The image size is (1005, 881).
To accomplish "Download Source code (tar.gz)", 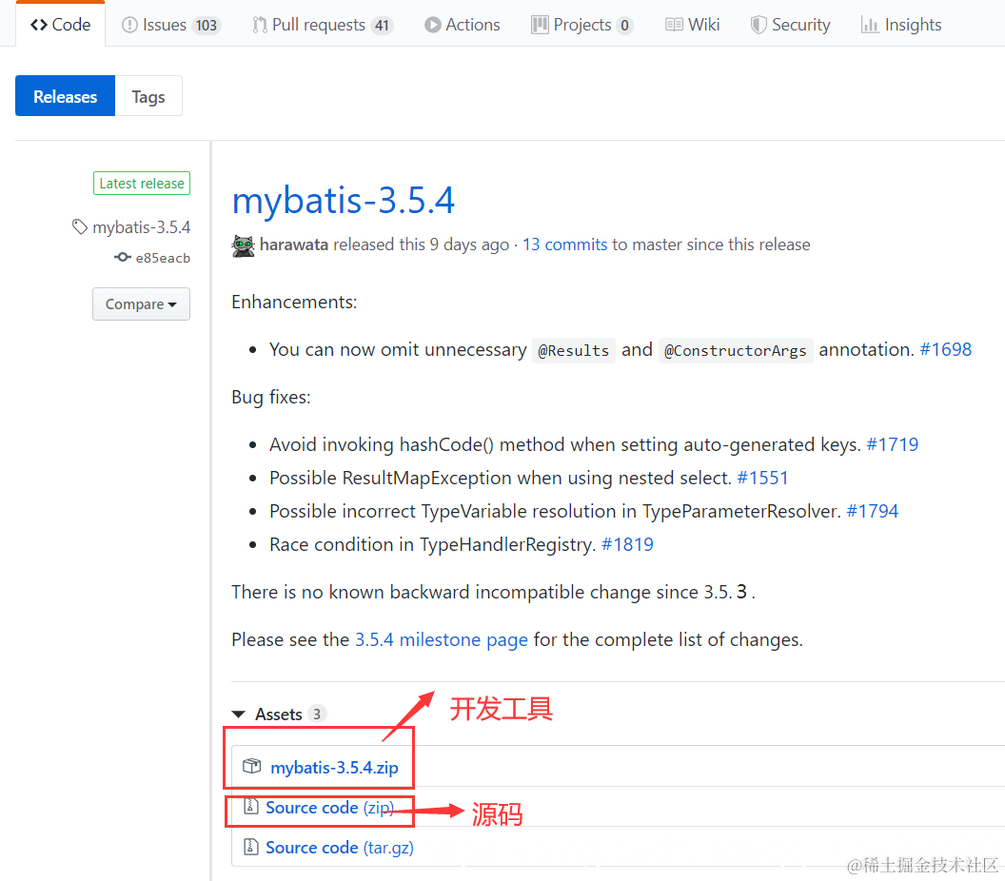I will pyautogui.click(x=340, y=847).
